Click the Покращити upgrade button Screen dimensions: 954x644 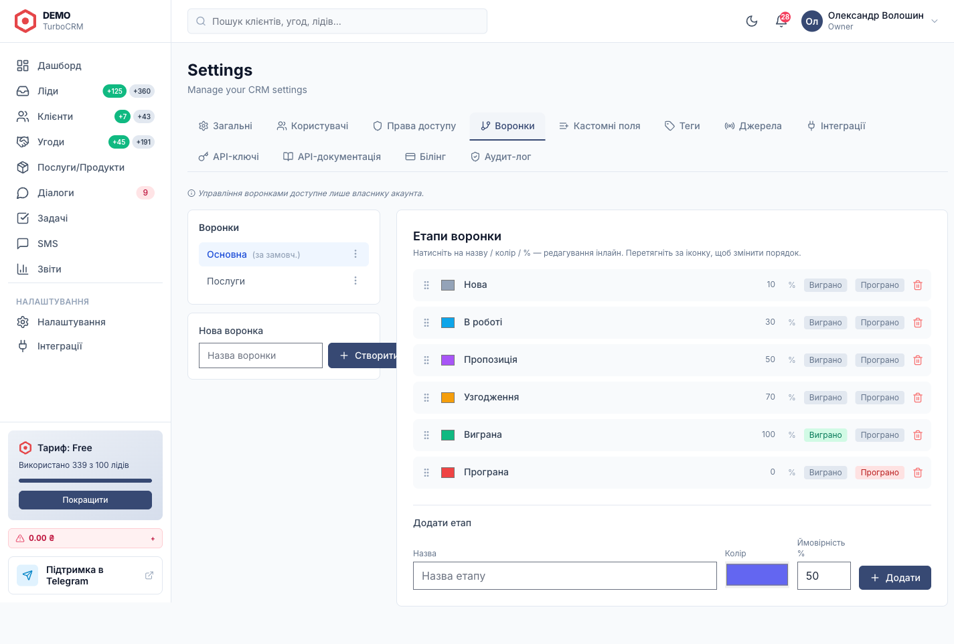point(85,500)
